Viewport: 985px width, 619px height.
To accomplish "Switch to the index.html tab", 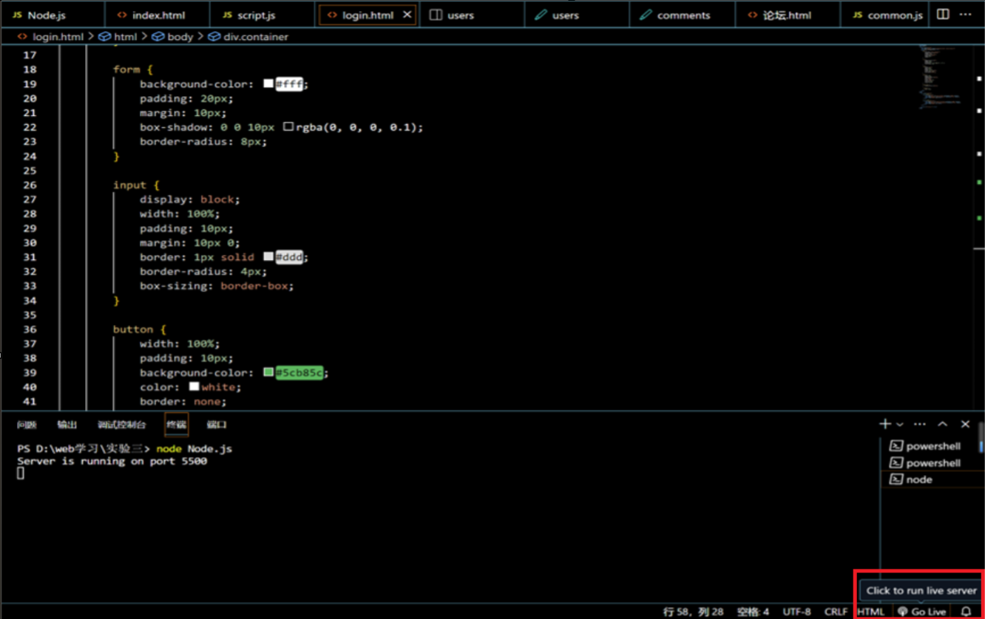I will click(x=151, y=15).
